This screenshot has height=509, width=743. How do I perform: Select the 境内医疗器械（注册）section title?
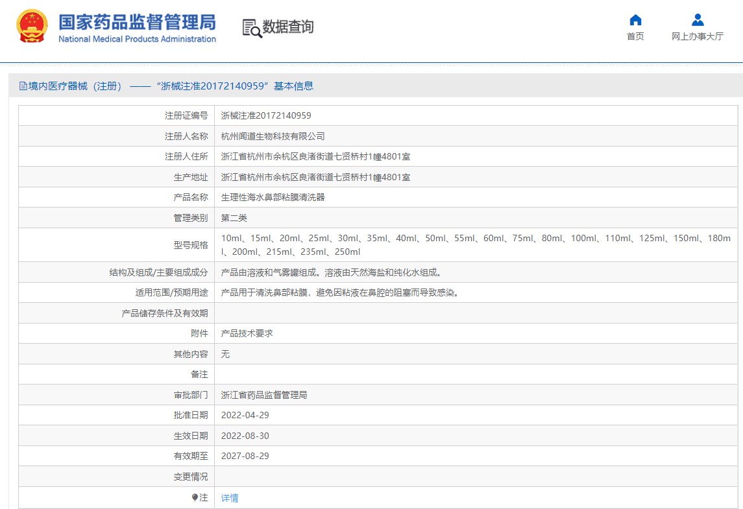[x=75, y=86]
